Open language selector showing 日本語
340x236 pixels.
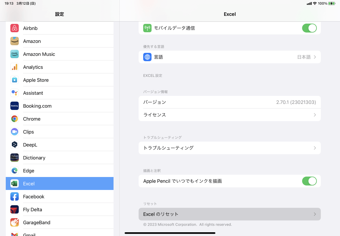click(x=230, y=57)
